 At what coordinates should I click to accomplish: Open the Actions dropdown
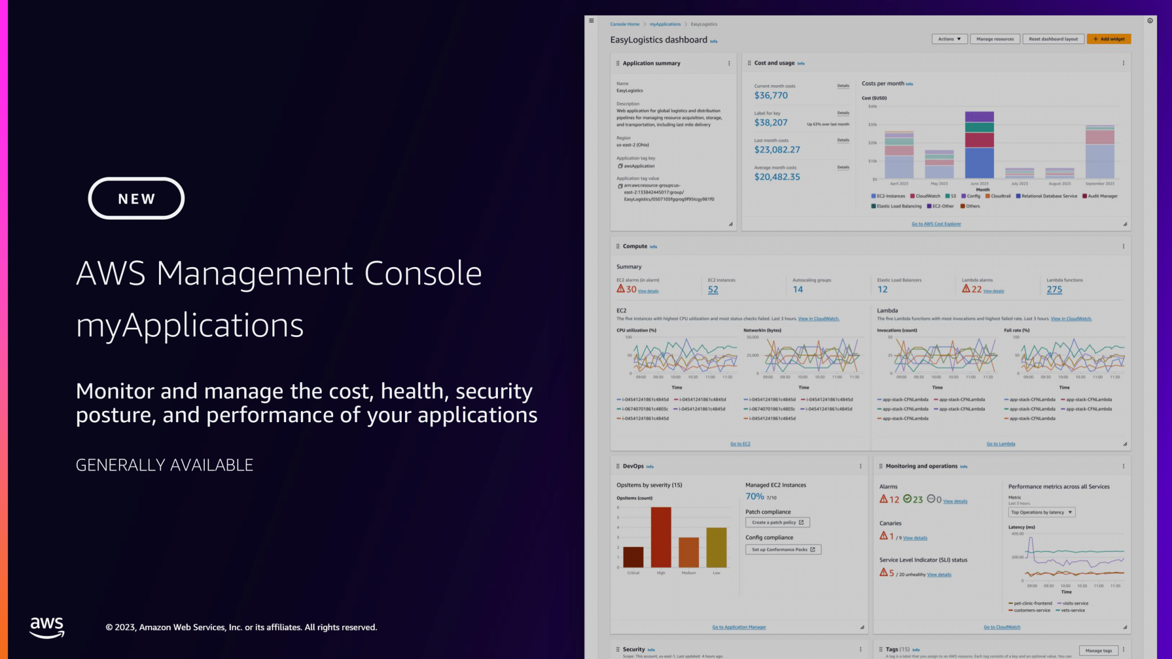(x=949, y=39)
